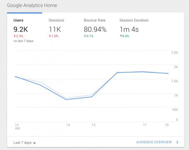Image resolution: width=189 pixels, height=150 pixels.
Task: Click the 1K y-axis label
Action: pyautogui.click(x=176, y=95)
